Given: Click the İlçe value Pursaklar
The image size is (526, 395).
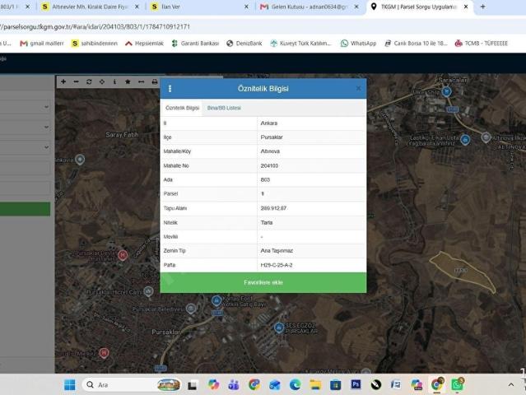Looking at the screenshot, I should (x=272, y=137).
